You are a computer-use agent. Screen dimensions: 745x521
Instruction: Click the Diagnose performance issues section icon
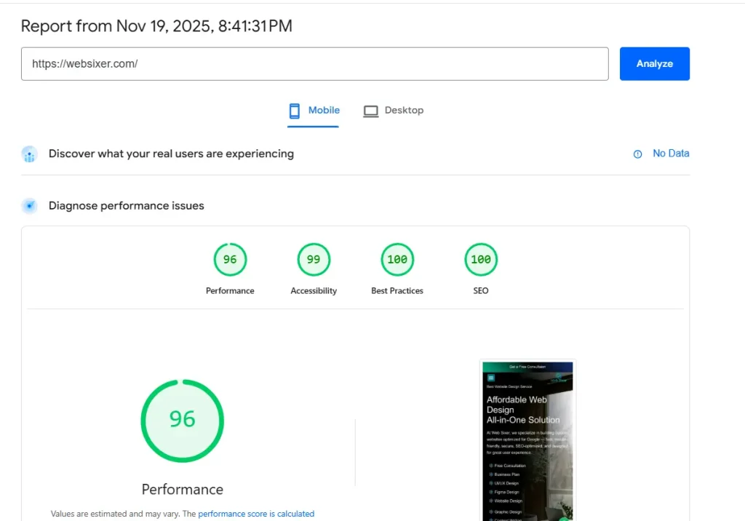click(x=29, y=205)
